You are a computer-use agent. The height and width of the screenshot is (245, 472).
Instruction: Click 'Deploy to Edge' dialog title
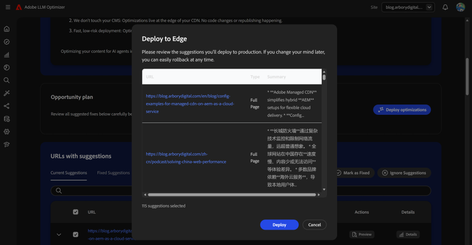point(164,39)
